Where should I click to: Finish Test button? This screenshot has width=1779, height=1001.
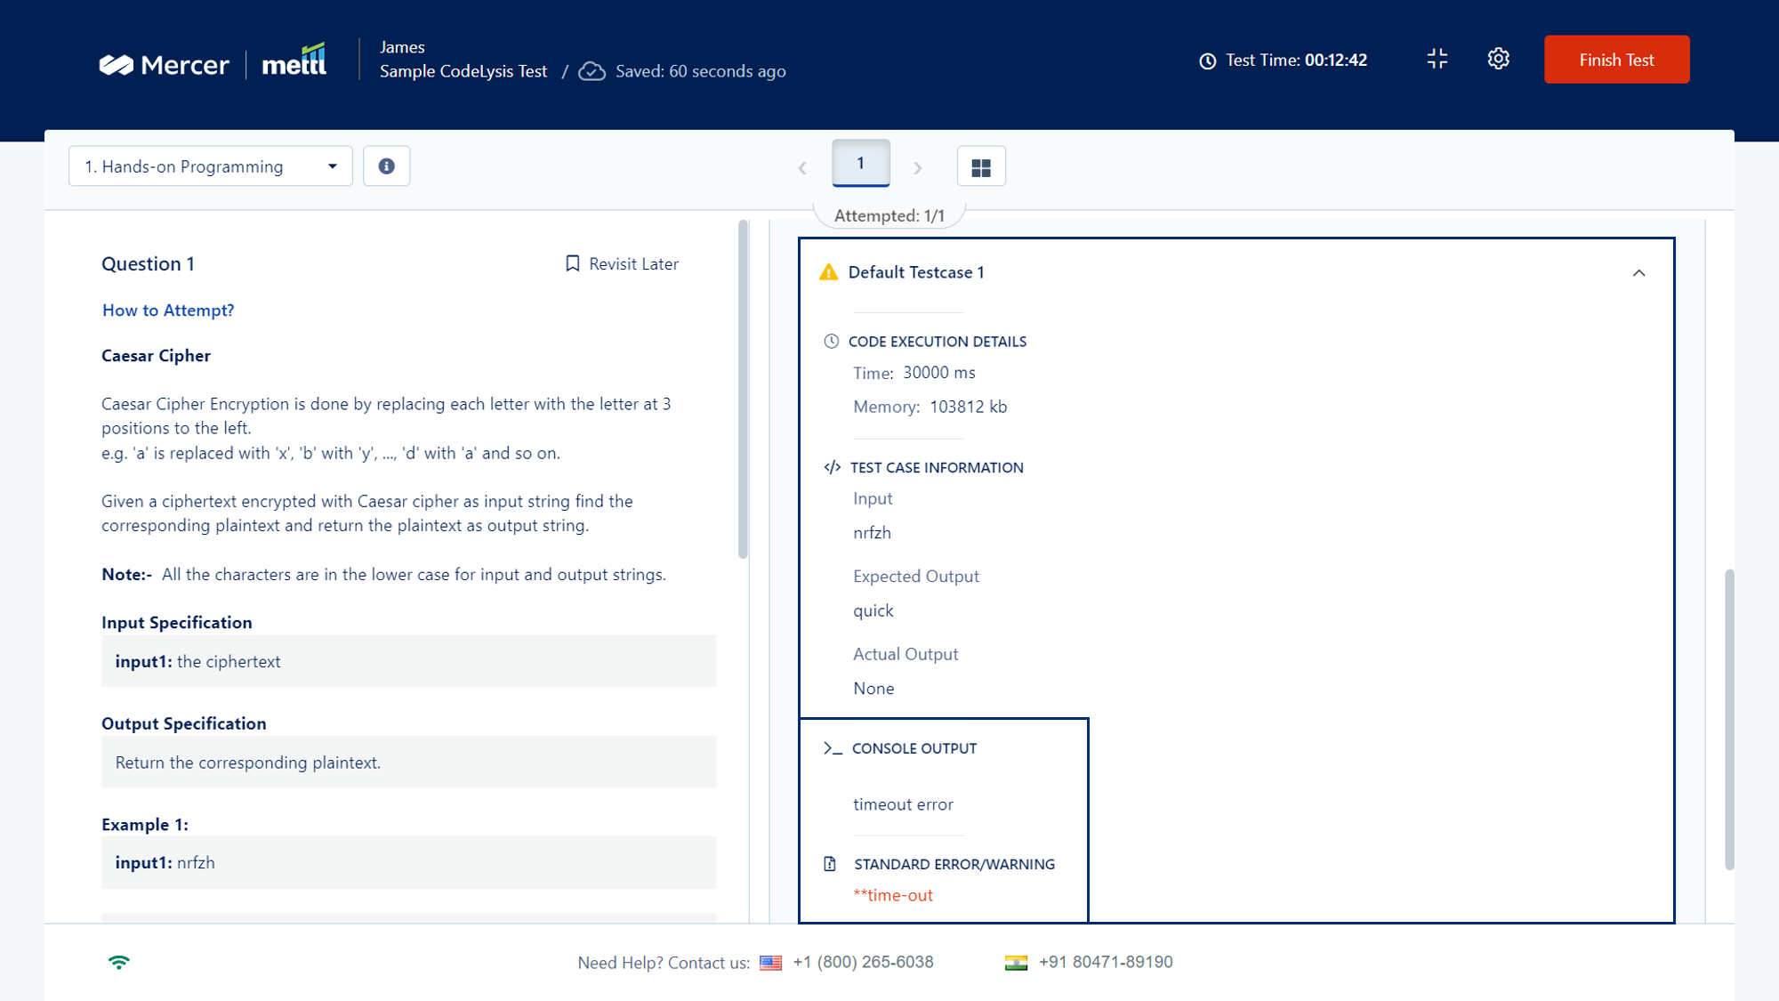[1616, 60]
